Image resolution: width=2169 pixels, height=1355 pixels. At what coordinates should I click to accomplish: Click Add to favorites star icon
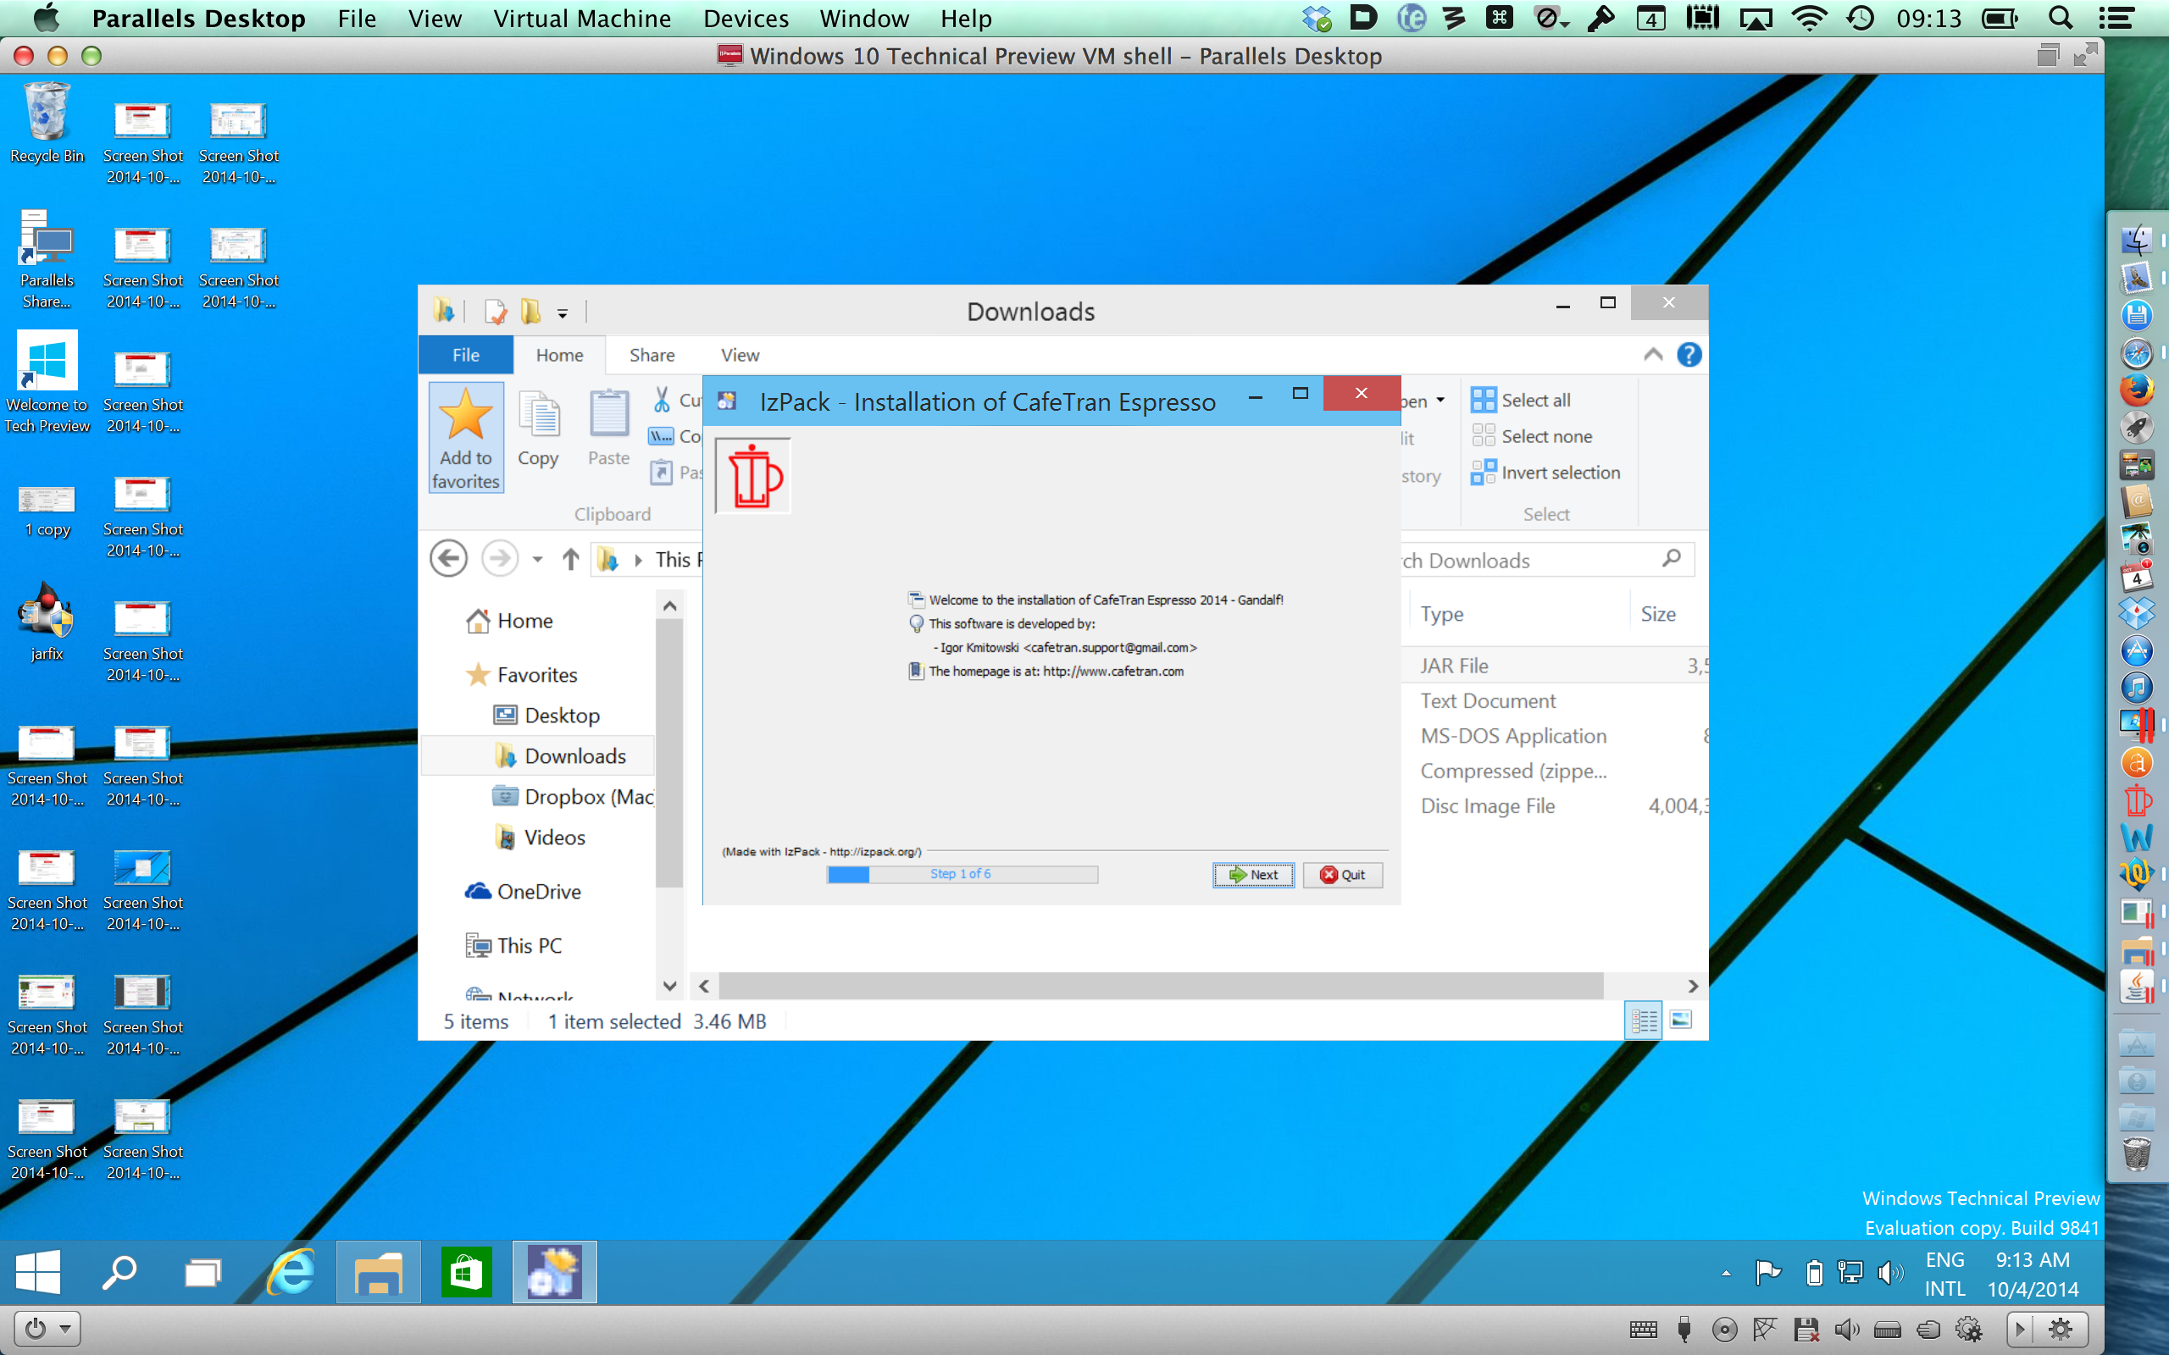(x=465, y=418)
